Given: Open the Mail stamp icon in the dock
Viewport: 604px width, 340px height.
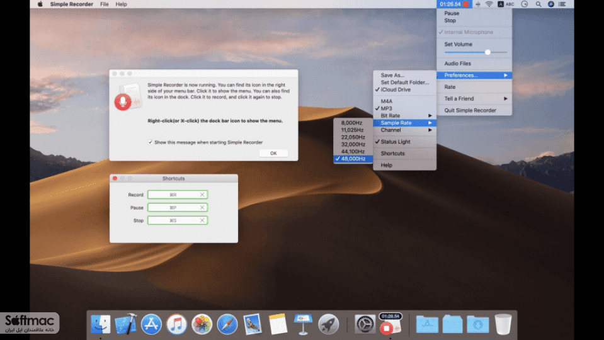Looking at the screenshot, I should pos(253,324).
